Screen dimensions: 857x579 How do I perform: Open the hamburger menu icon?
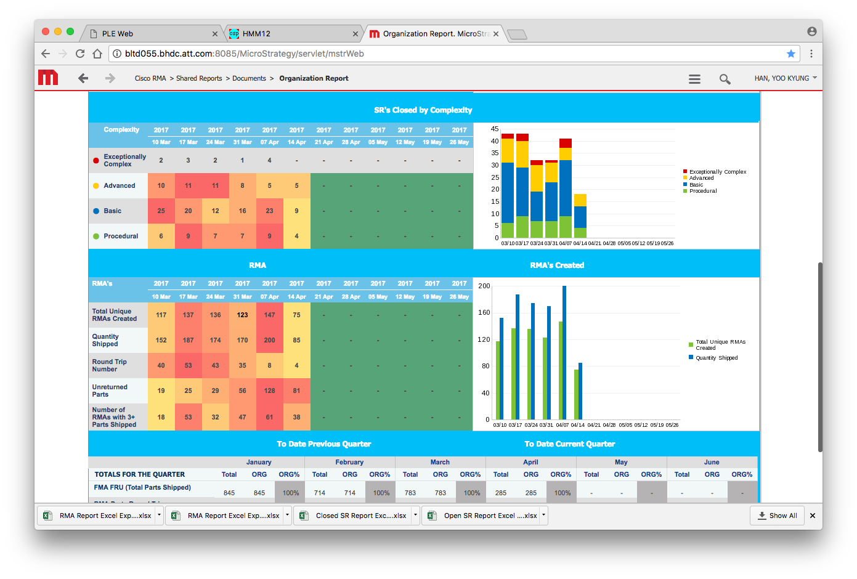[x=694, y=79]
